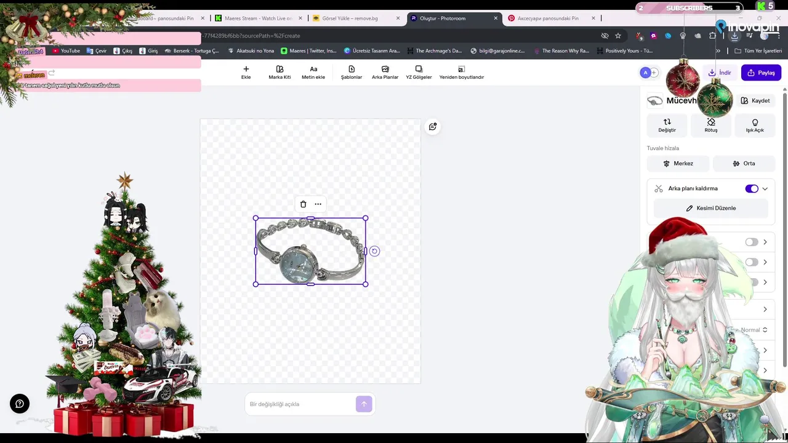Click Kesimi Düzenle edit cutout button
This screenshot has width=788, height=443.
(x=711, y=208)
